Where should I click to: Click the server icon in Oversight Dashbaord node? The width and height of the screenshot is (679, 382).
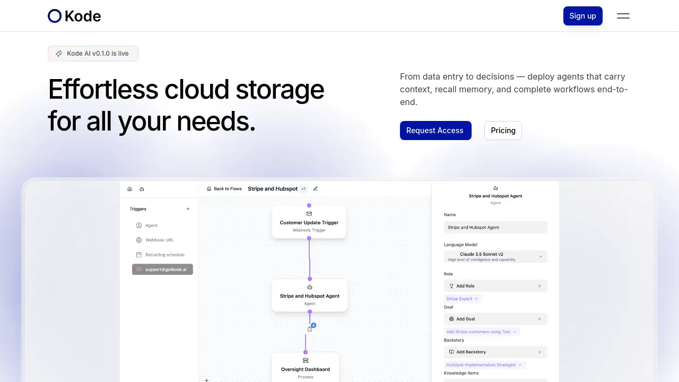(x=306, y=360)
